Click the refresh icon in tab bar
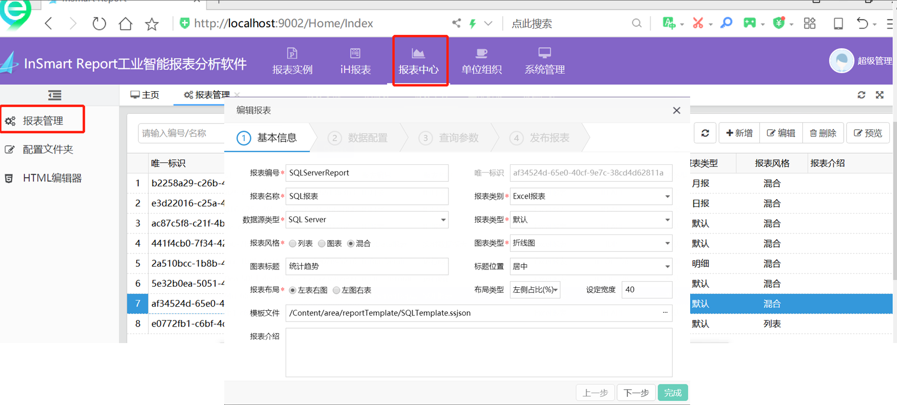The width and height of the screenshot is (897, 405). pos(862,95)
